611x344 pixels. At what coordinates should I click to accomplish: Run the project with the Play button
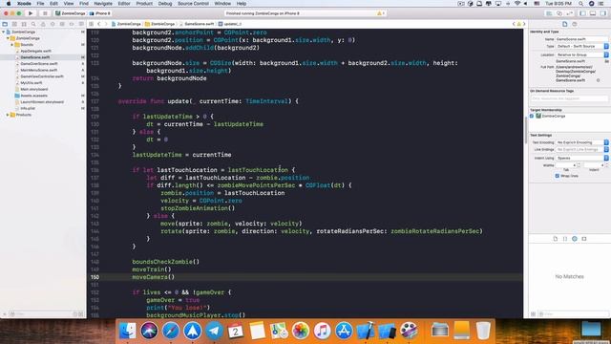(x=31, y=13)
